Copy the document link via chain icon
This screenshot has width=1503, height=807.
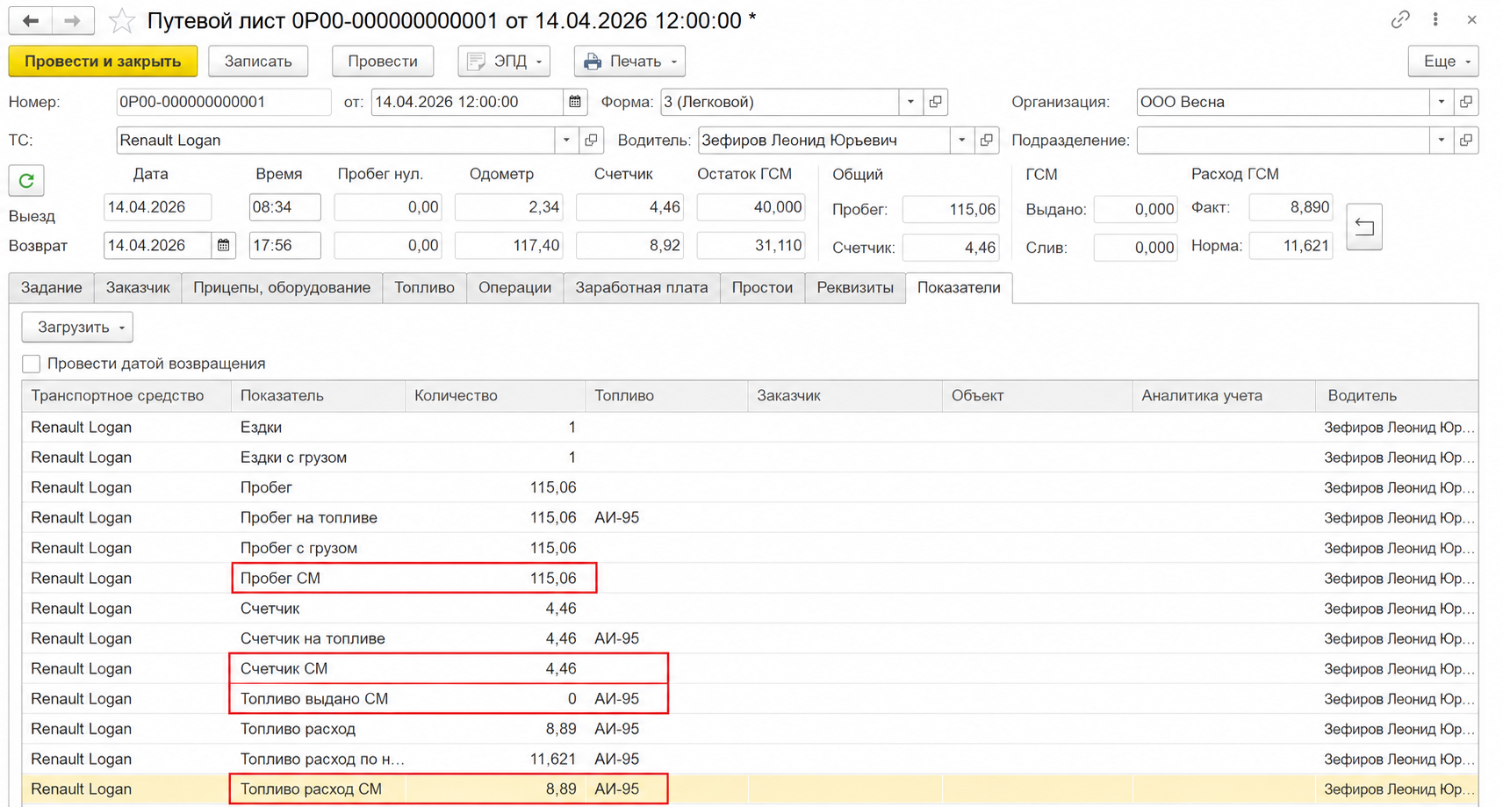coord(1400,19)
